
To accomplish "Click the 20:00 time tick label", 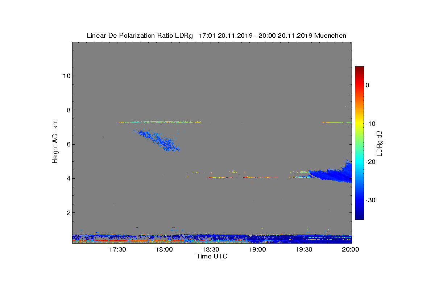I will coord(351,249).
